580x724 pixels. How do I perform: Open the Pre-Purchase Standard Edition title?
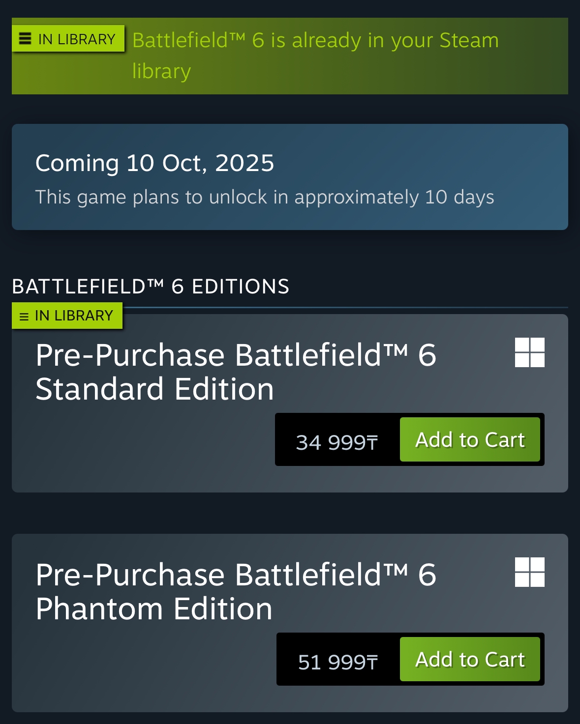point(236,372)
